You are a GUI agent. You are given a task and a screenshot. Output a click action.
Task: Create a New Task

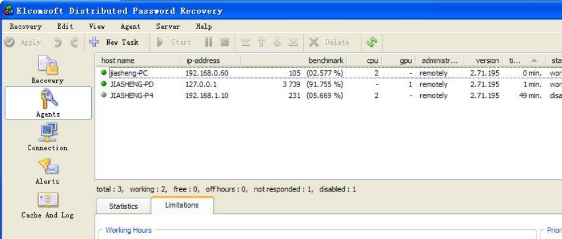click(113, 42)
